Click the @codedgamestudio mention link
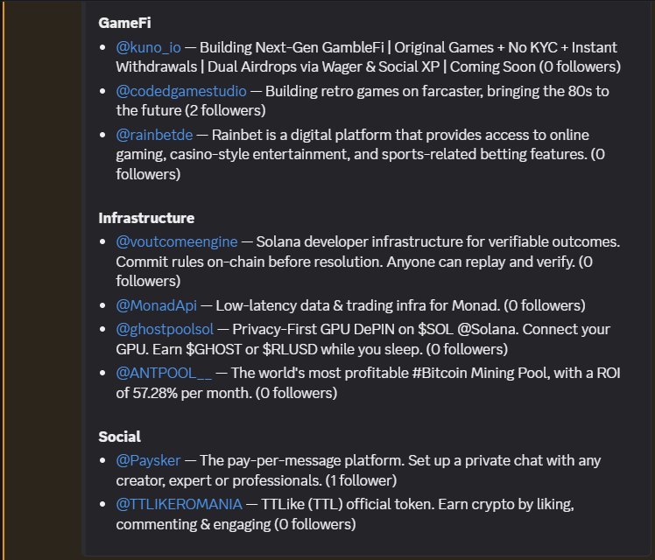655x560 pixels. pyautogui.click(x=181, y=90)
